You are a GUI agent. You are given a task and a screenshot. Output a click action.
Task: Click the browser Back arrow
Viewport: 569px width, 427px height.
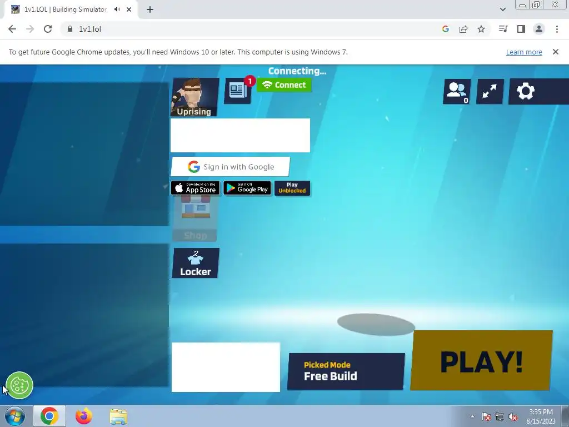coord(12,29)
